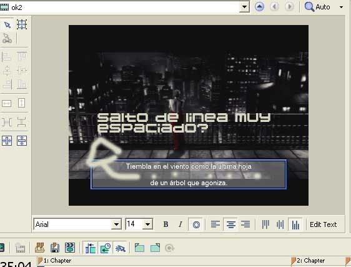Select the Sizing tool with crosshair frame
Viewport: 351px width, 267px height.
[x=22, y=24]
